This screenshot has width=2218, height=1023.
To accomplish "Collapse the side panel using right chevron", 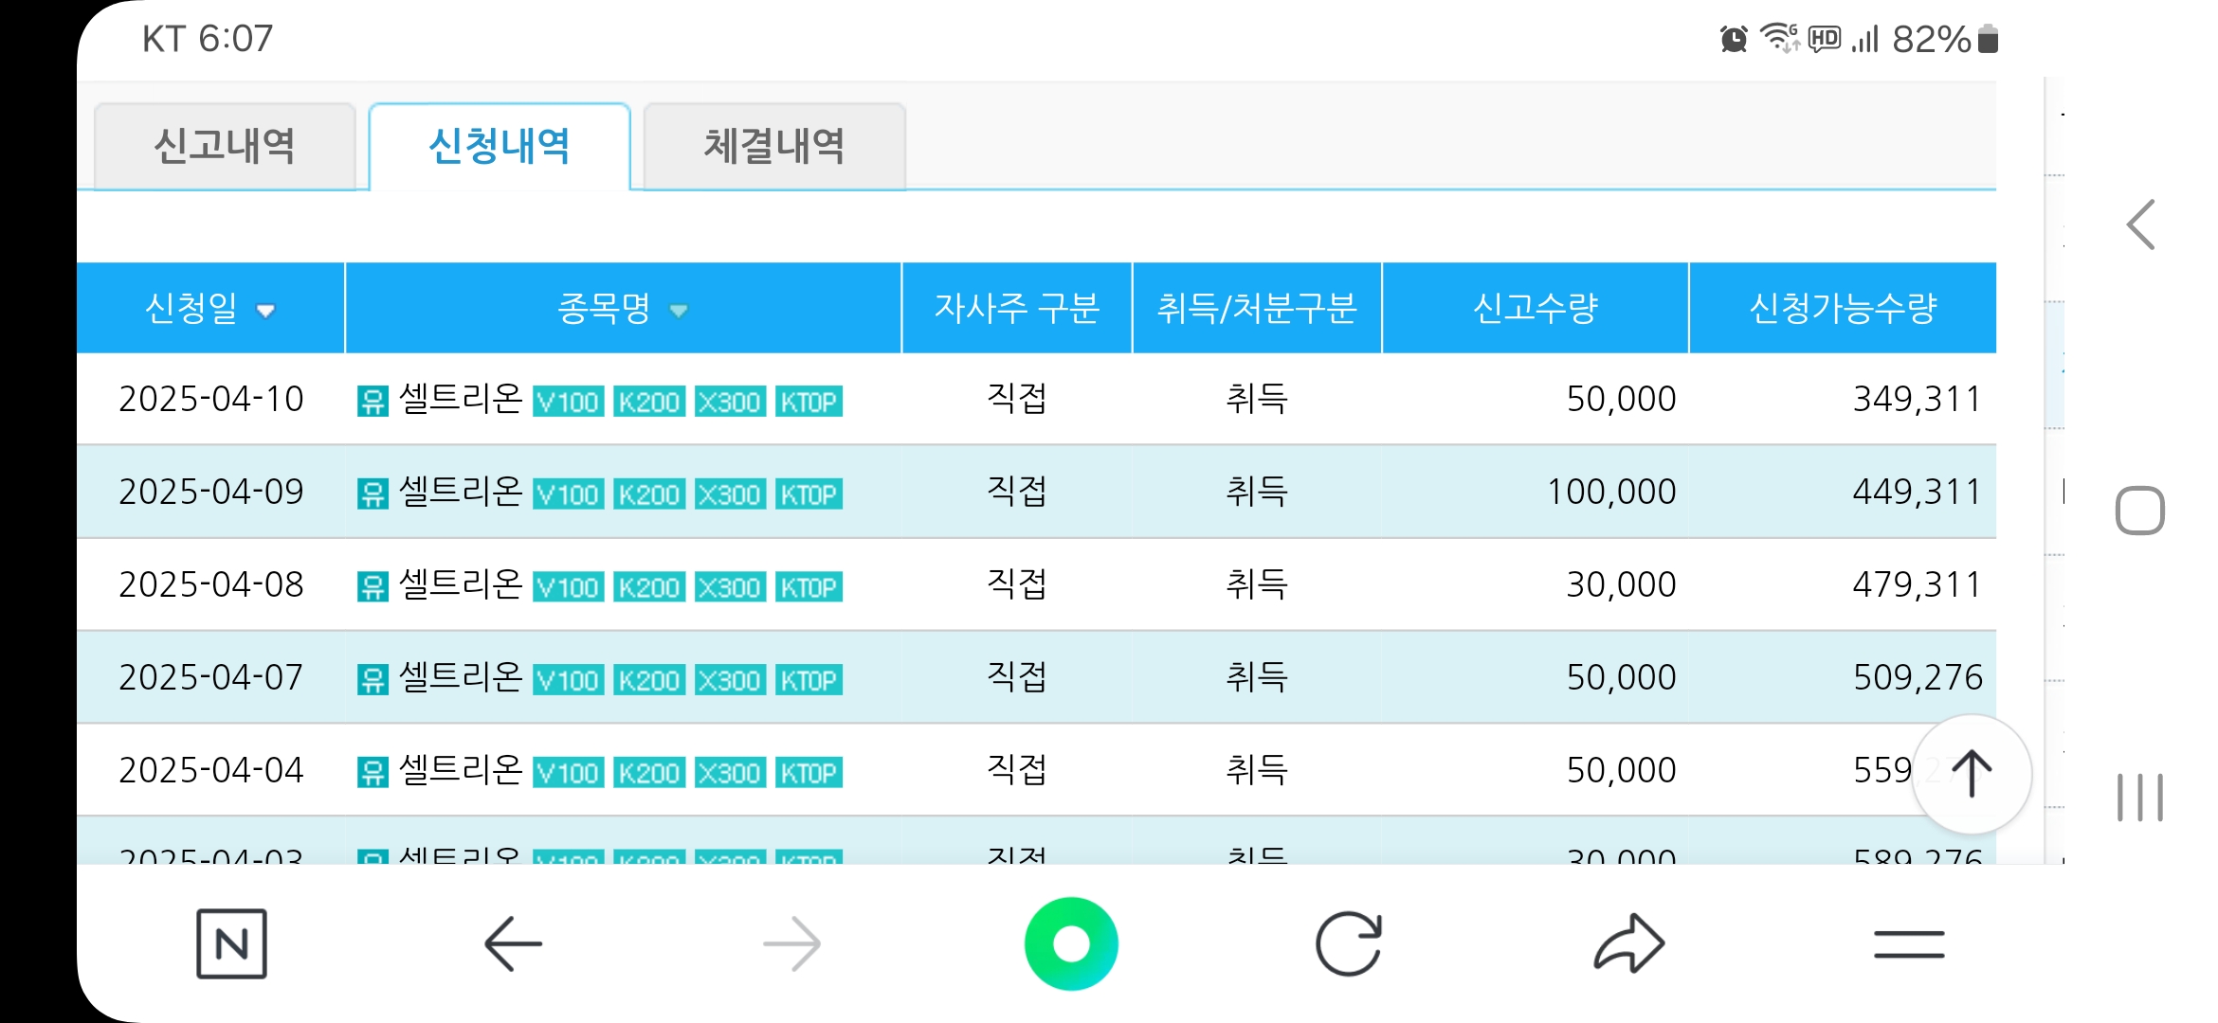I will [x=2141, y=225].
